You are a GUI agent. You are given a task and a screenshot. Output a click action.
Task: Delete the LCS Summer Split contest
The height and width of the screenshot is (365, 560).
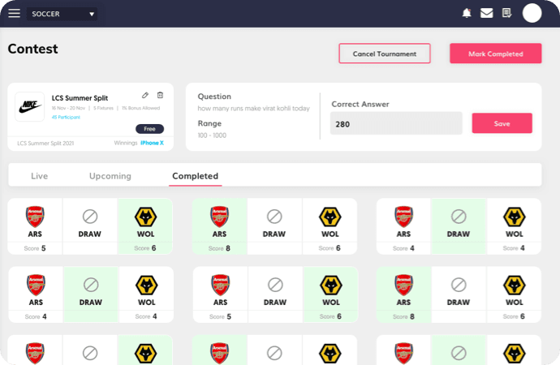(x=160, y=96)
